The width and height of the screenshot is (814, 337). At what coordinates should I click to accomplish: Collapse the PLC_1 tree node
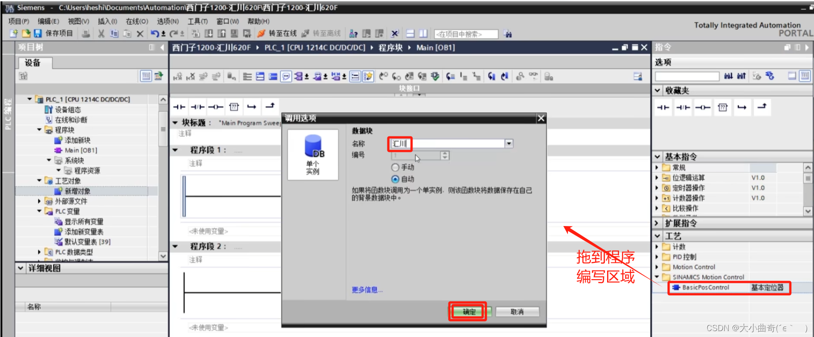click(30, 99)
